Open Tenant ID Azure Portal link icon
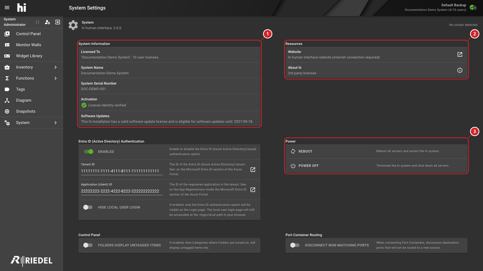 point(253,170)
